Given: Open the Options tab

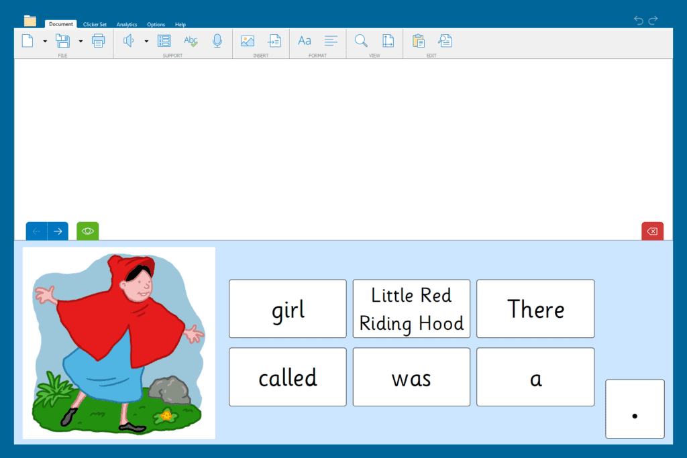Looking at the screenshot, I should (156, 25).
